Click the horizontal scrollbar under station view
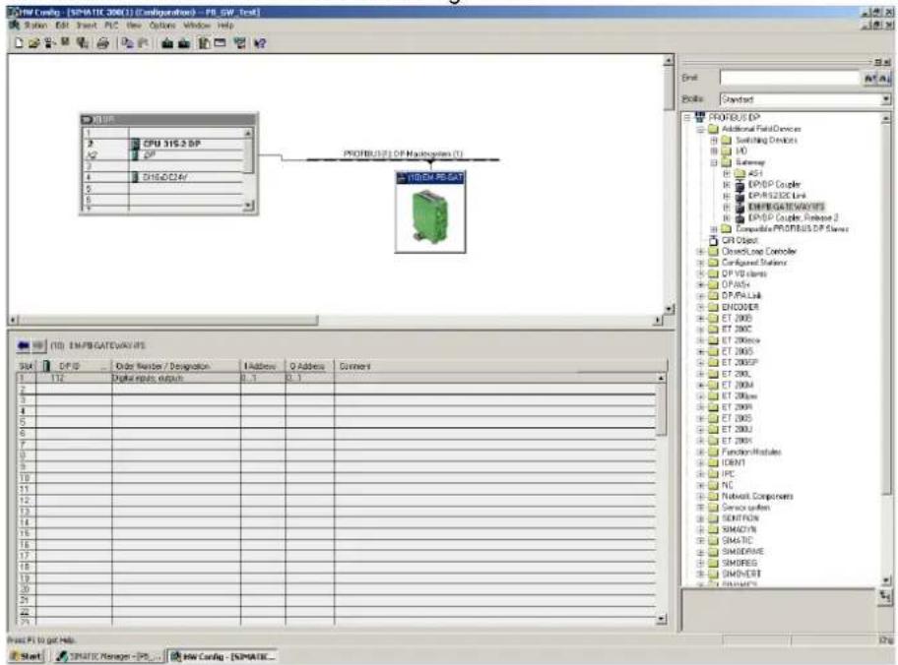This screenshot has width=898, height=665. click(x=336, y=321)
